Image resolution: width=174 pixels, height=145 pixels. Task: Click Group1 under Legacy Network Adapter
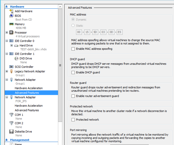[x=20, y=75]
